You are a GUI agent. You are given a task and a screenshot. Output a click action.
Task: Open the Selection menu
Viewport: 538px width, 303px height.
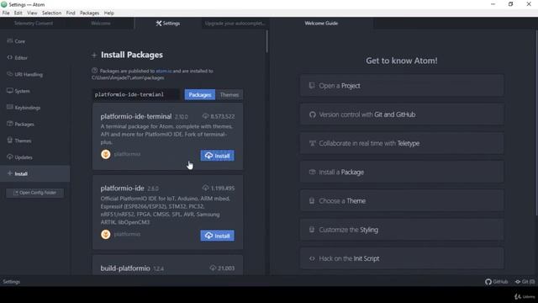(x=51, y=13)
